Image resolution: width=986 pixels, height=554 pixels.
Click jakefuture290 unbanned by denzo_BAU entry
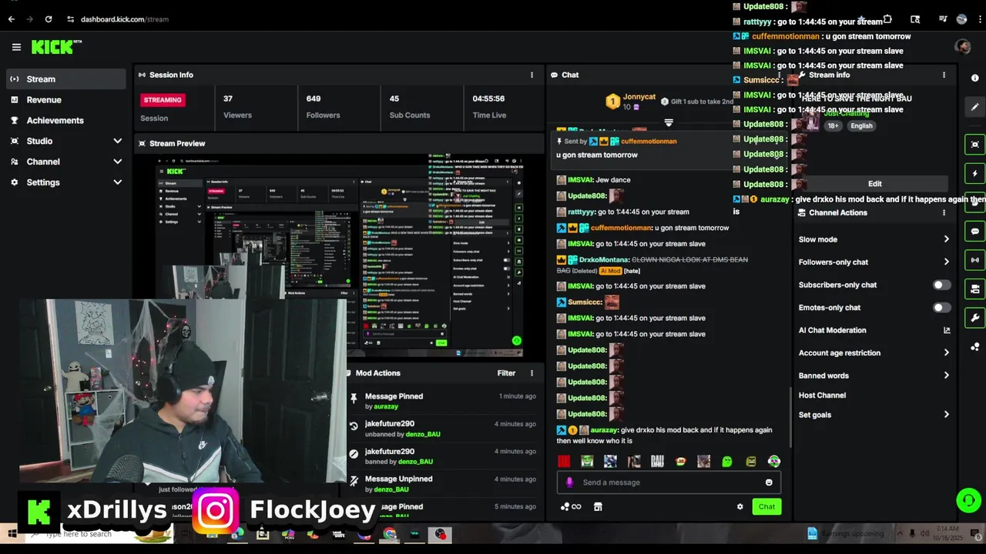pyautogui.click(x=443, y=429)
